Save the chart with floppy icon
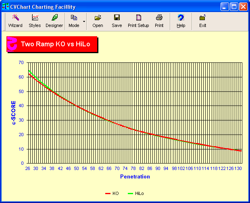250x203 pixels. pyautogui.click(x=117, y=21)
